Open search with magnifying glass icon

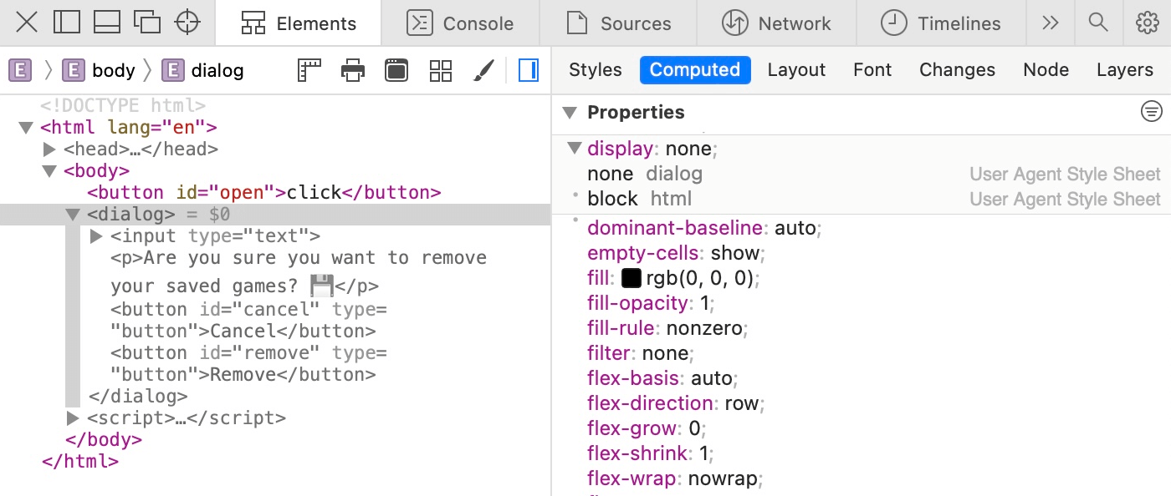1098,23
